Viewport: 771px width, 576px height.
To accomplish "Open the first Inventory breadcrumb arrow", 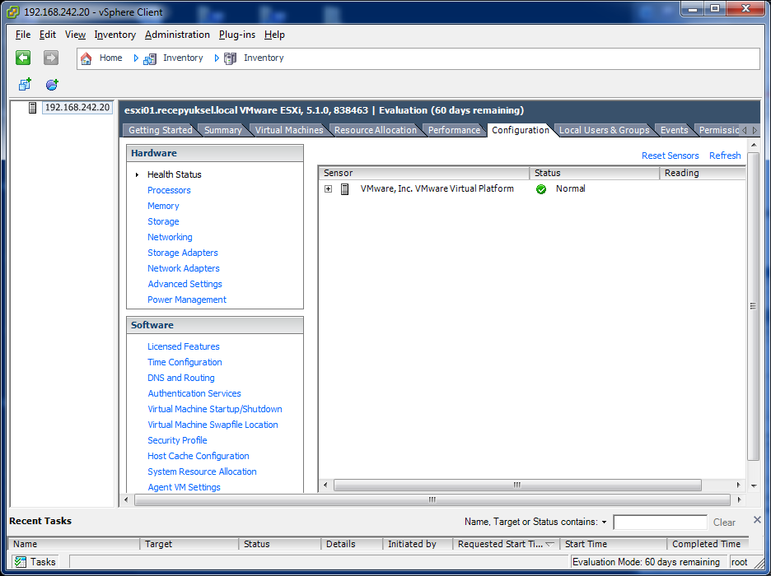I will (136, 58).
